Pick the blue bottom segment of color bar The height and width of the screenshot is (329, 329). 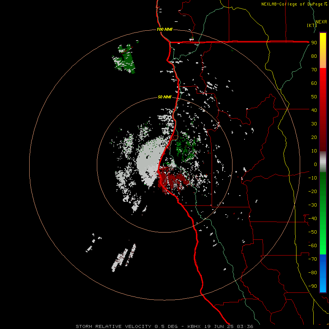click(x=323, y=273)
